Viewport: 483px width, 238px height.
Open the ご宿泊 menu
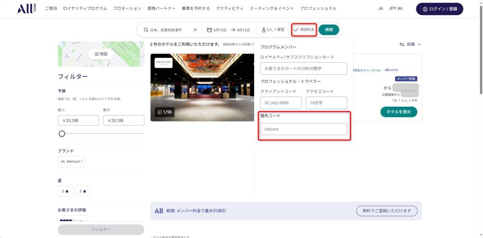pyautogui.click(x=51, y=9)
